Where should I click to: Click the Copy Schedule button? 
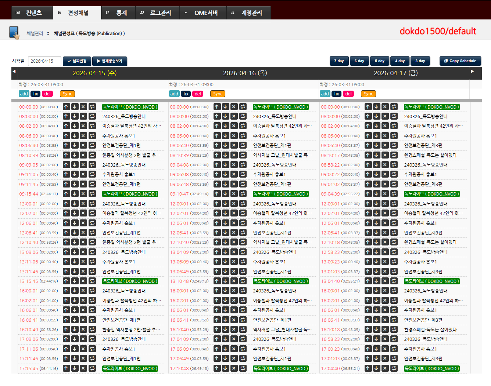460,61
